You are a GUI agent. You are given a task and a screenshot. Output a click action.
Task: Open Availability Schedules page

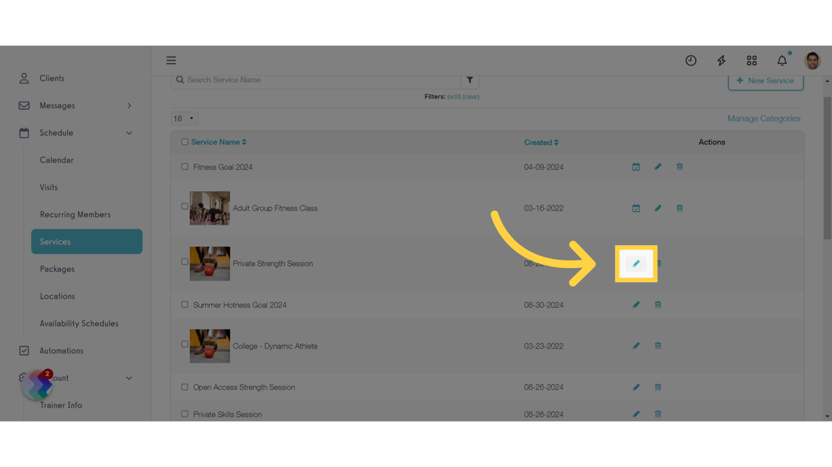pyautogui.click(x=79, y=323)
